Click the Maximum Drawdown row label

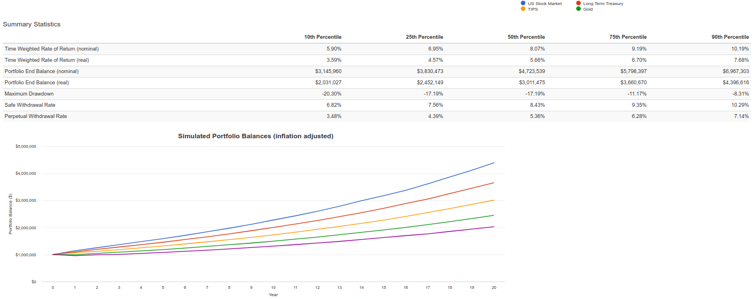point(29,94)
